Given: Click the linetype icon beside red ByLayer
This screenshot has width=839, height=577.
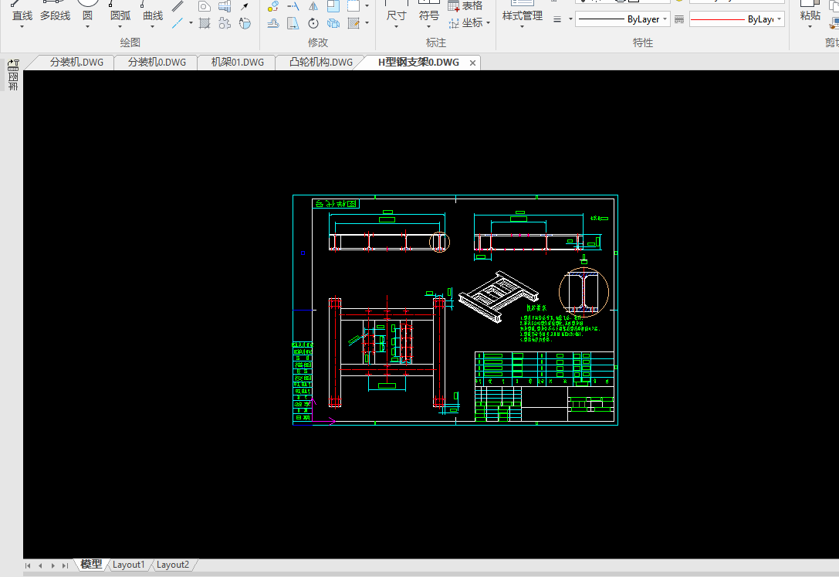Looking at the screenshot, I should tap(679, 19).
